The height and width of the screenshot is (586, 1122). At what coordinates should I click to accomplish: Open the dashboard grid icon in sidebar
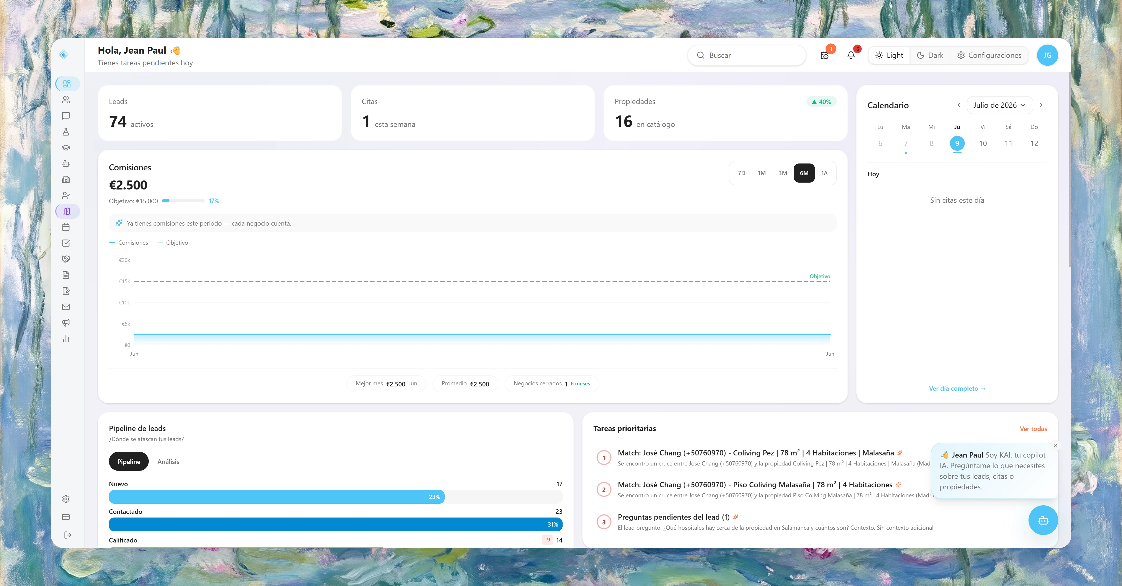pos(67,84)
